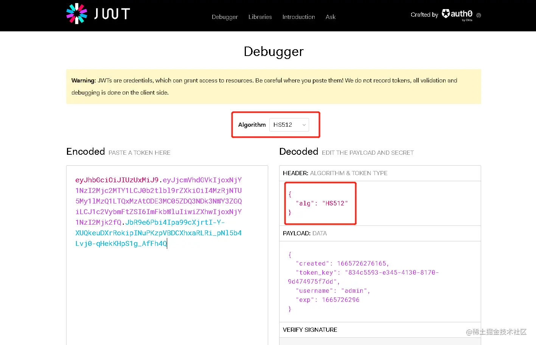Click the "token_key" payload line

[363, 277]
